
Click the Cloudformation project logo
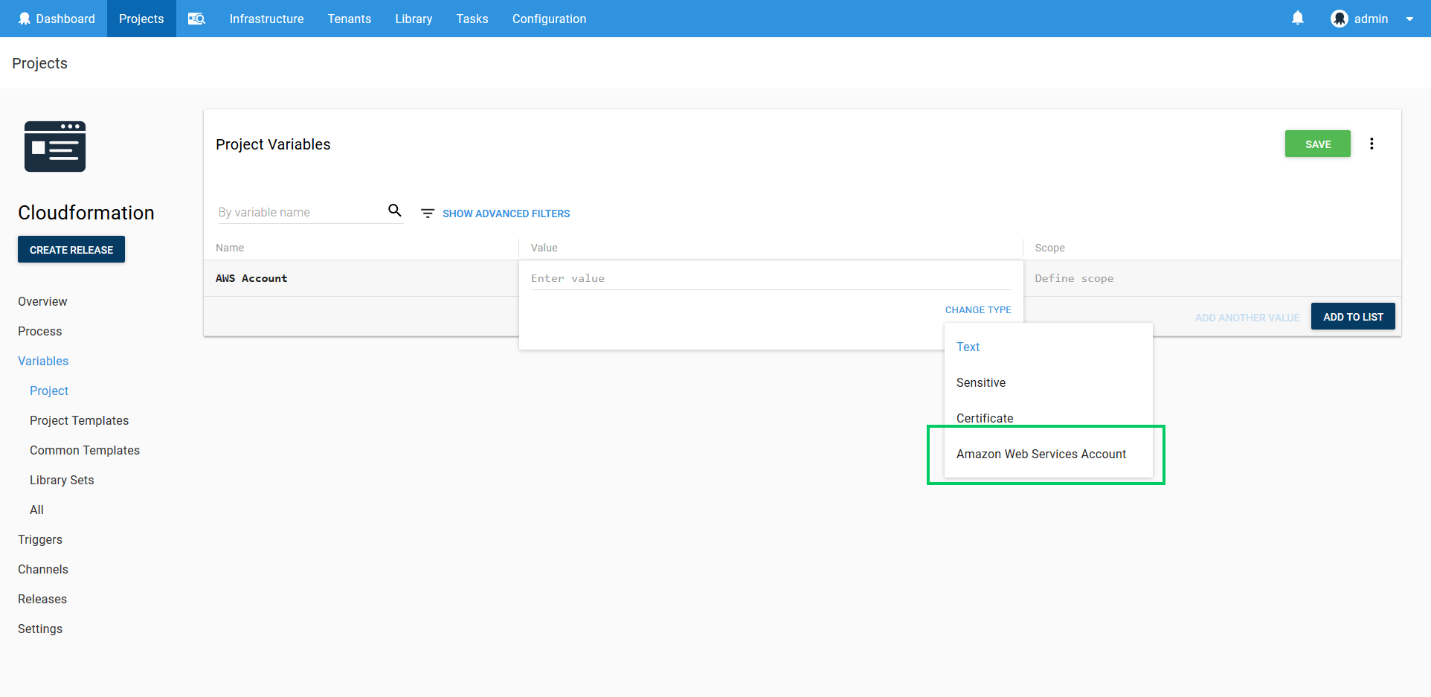point(54,147)
